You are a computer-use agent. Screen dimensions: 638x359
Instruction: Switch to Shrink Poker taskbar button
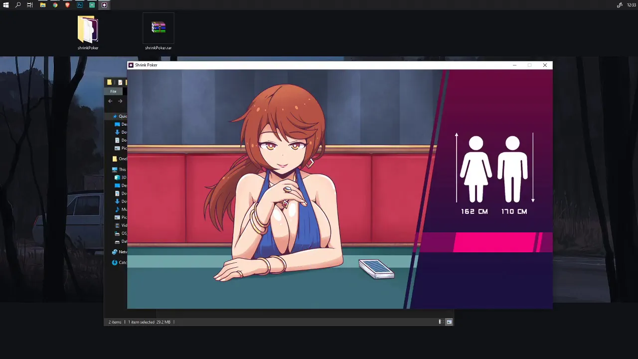pyautogui.click(x=104, y=5)
